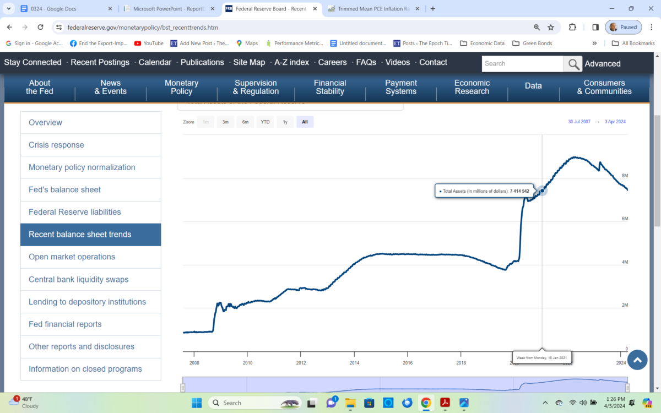View site information icon in address bar
Viewport: 661px width, 413px height.
(59, 27)
